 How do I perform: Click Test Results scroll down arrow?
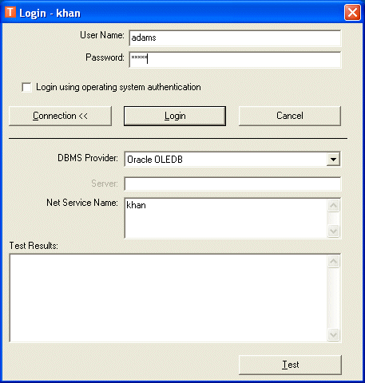(x=333, y=334)
